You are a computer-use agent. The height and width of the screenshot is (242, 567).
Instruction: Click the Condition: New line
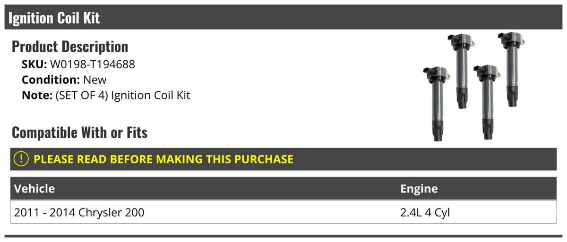[x=64, y=80]
